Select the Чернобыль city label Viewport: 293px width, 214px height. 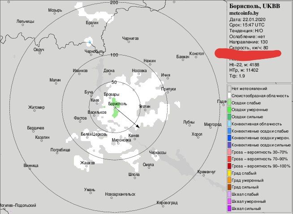point(94,51)
